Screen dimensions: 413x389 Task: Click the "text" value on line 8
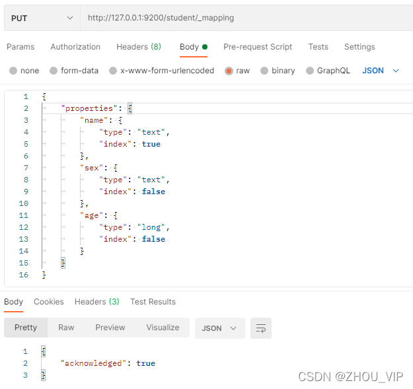[151, 180]
